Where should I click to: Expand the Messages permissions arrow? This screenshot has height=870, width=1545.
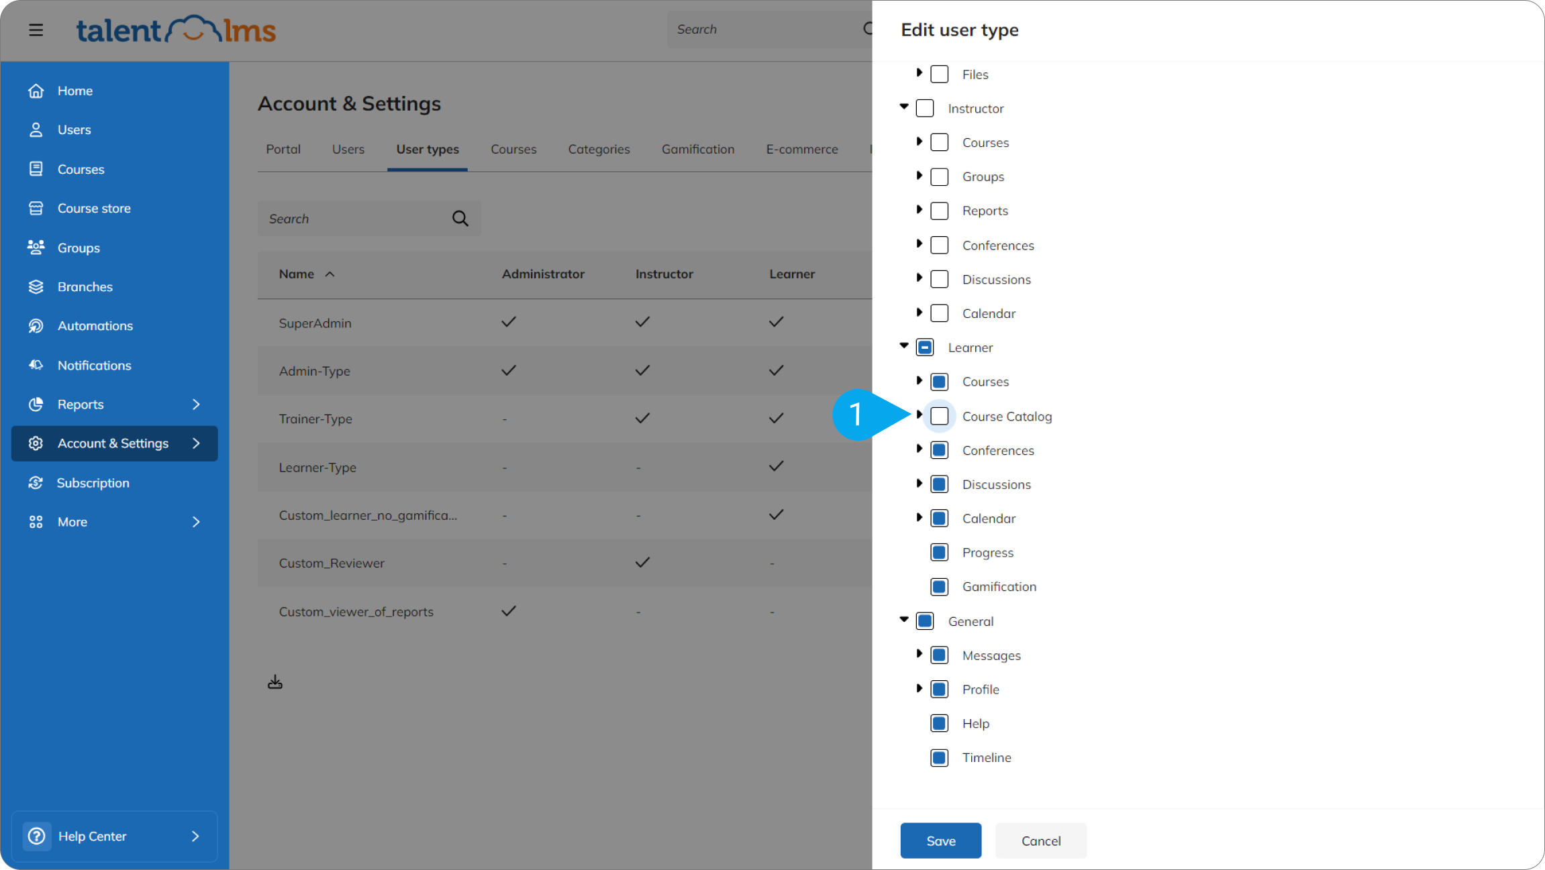[919, 653]
